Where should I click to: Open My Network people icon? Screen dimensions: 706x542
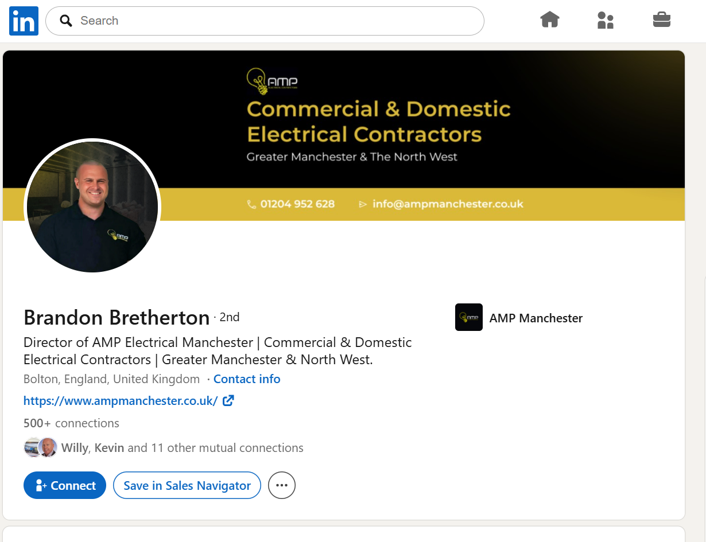pyautogui.click(x=606, y=20)
